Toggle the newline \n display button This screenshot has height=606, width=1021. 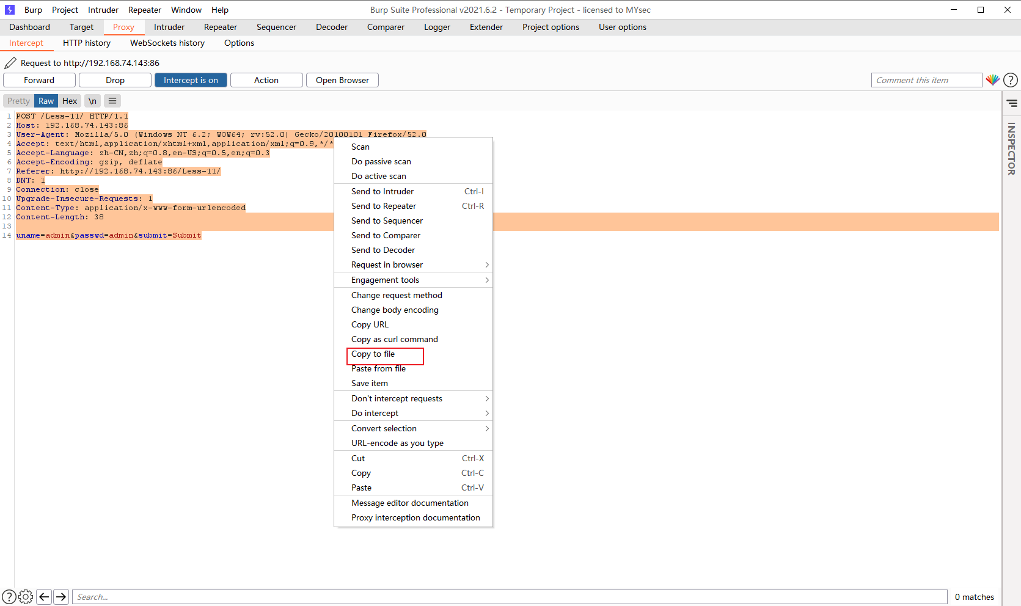click(92, 101)
